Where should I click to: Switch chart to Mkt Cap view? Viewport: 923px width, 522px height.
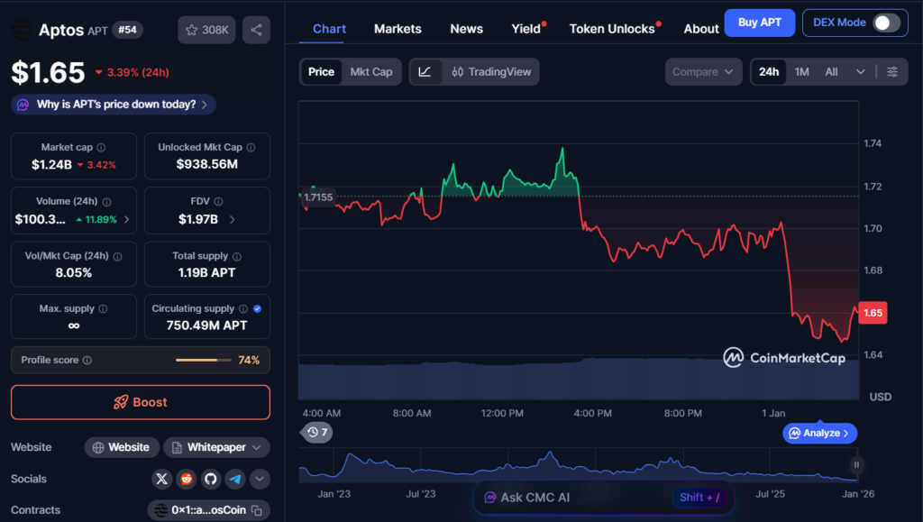[370, 72]
